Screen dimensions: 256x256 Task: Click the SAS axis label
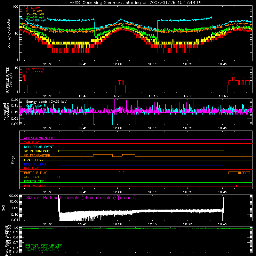4,208
